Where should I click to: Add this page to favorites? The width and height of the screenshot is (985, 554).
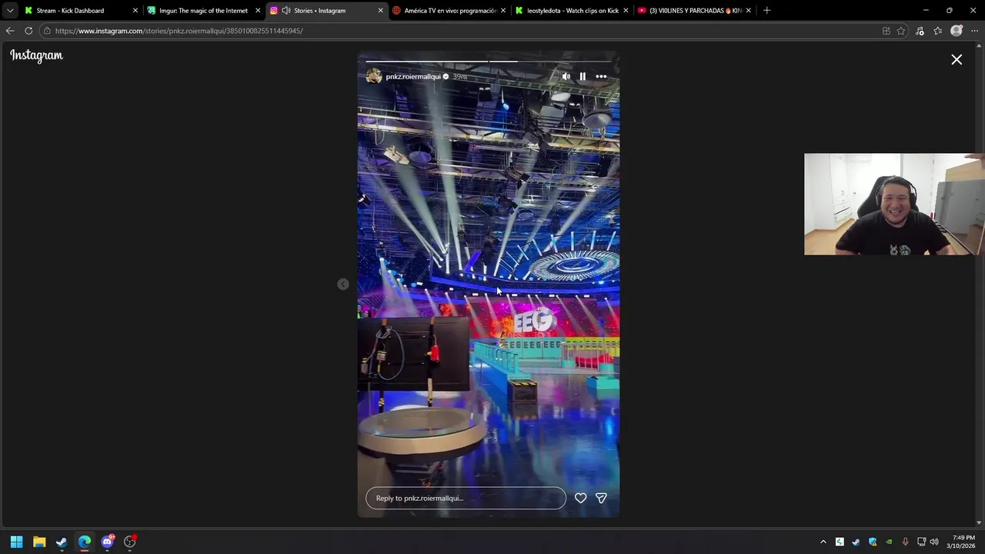(x=901, y=31)
